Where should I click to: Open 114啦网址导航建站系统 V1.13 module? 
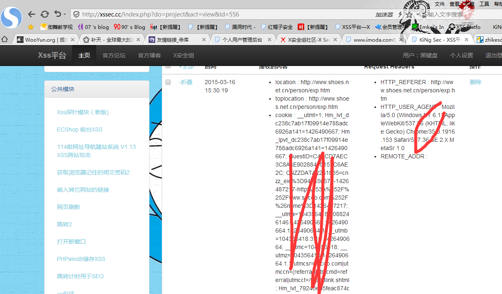96,151
